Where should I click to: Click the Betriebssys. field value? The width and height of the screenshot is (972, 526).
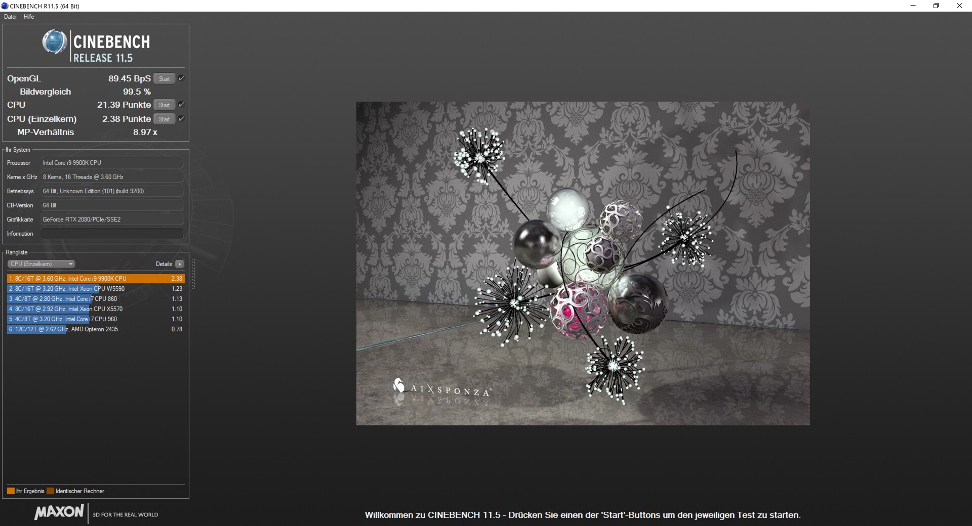[112, 191]
